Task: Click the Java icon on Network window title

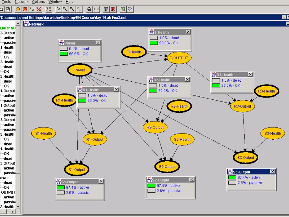Action: tap(26, 24)
